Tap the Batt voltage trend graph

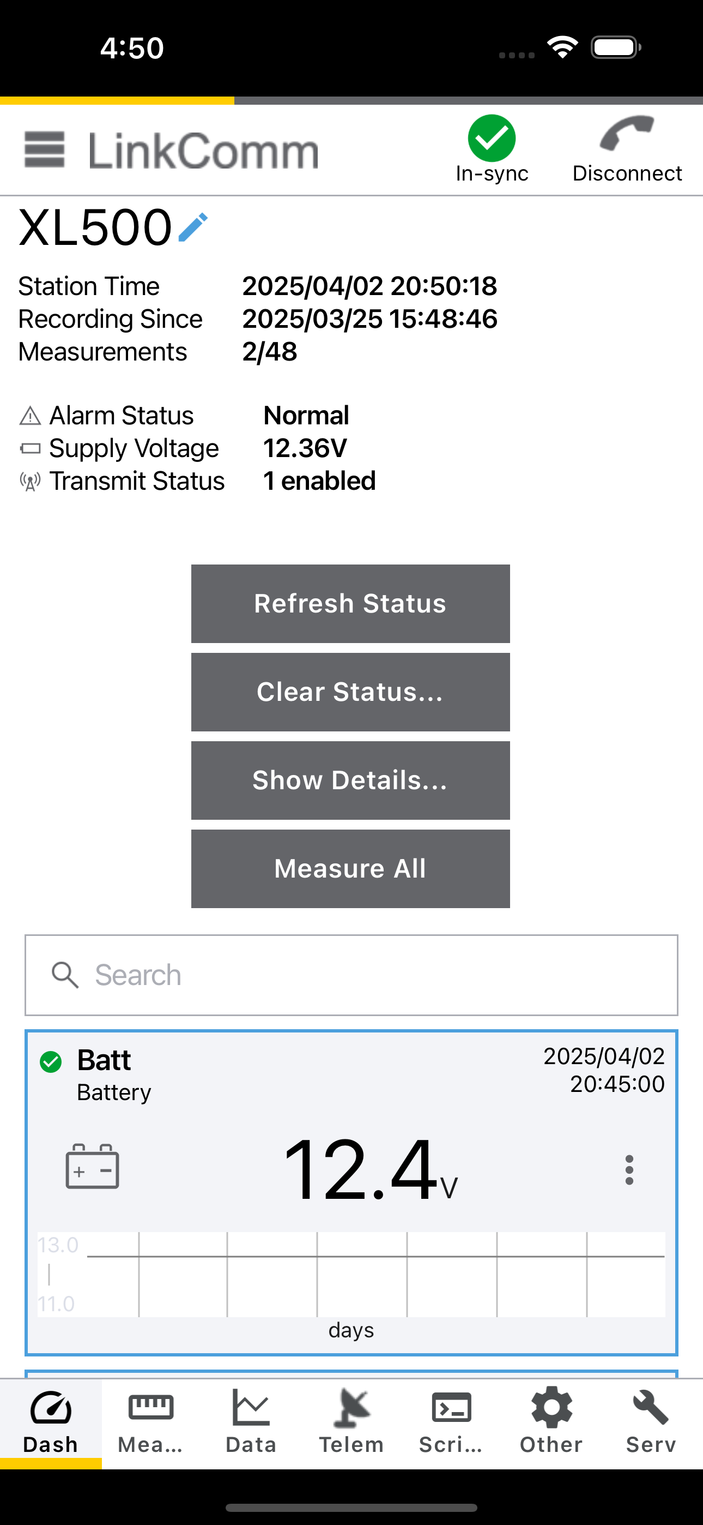pos(351,1274)
